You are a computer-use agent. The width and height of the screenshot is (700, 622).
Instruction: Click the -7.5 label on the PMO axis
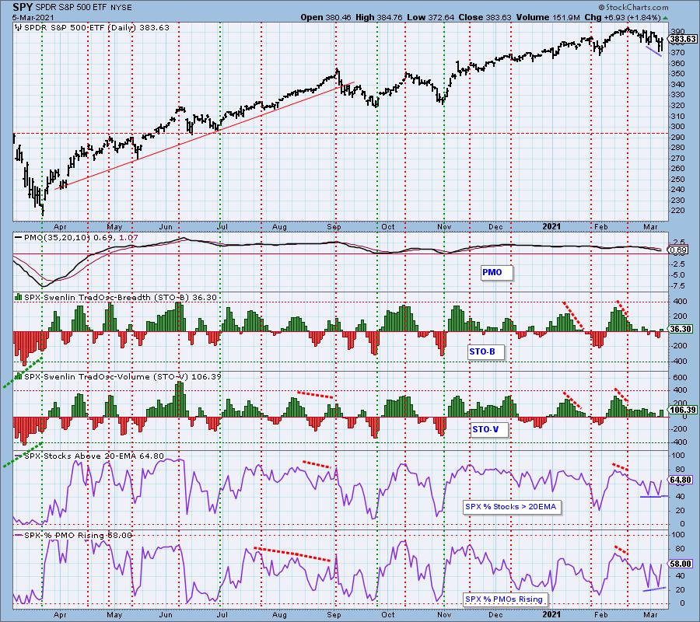677,286
